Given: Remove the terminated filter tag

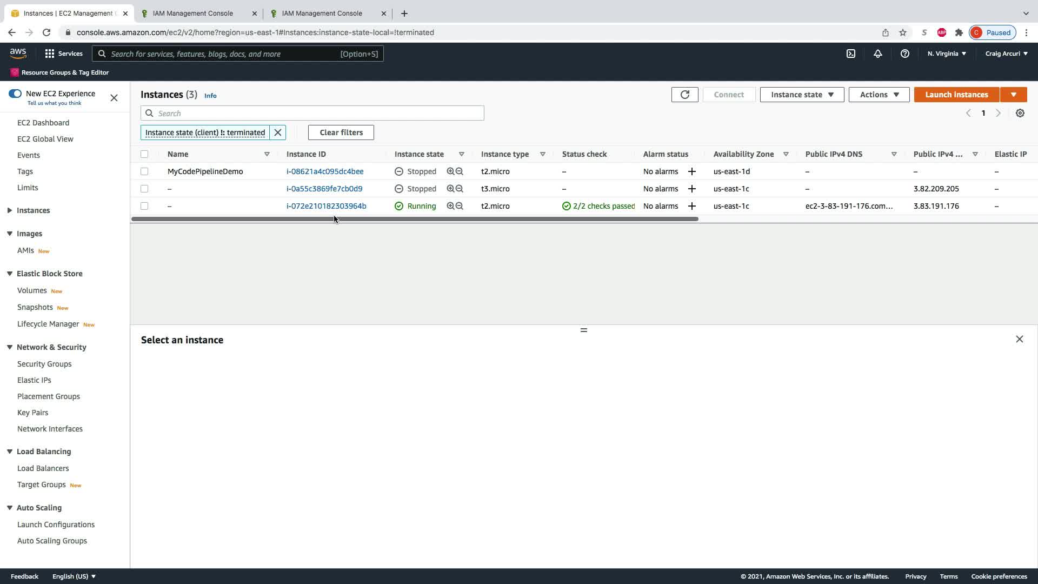Looking at the screenshot, I should click(x=278, y=132).
